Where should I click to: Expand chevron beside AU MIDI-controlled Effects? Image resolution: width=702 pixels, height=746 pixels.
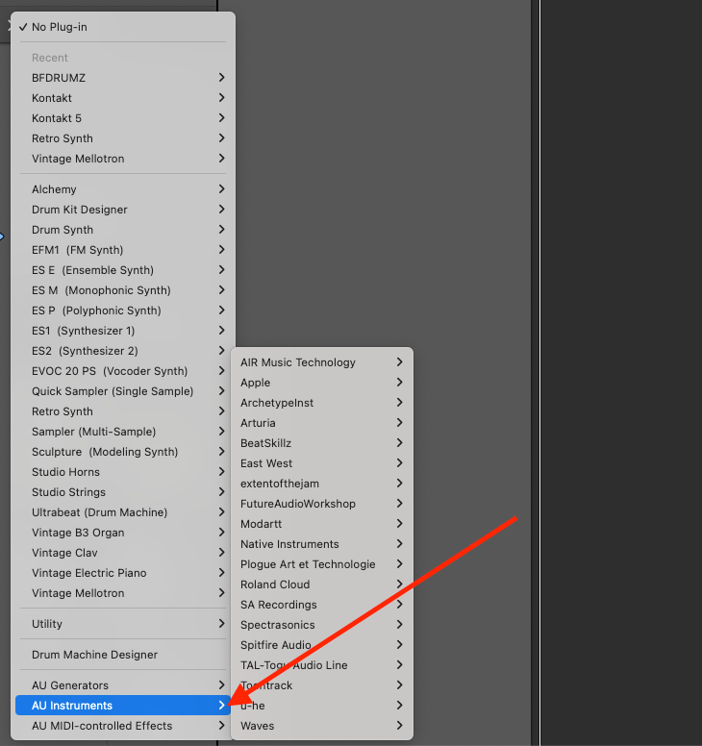pyautogui.click(x=222, y=726)
